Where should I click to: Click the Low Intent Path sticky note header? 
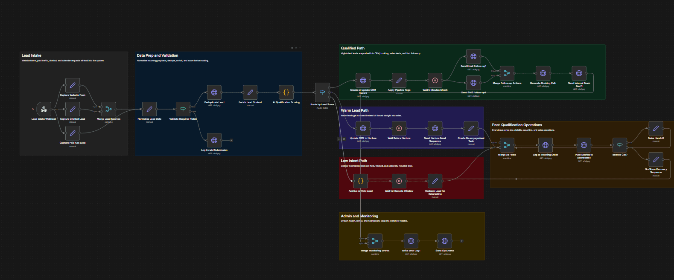pyautogui.click(x=354, y=161)
